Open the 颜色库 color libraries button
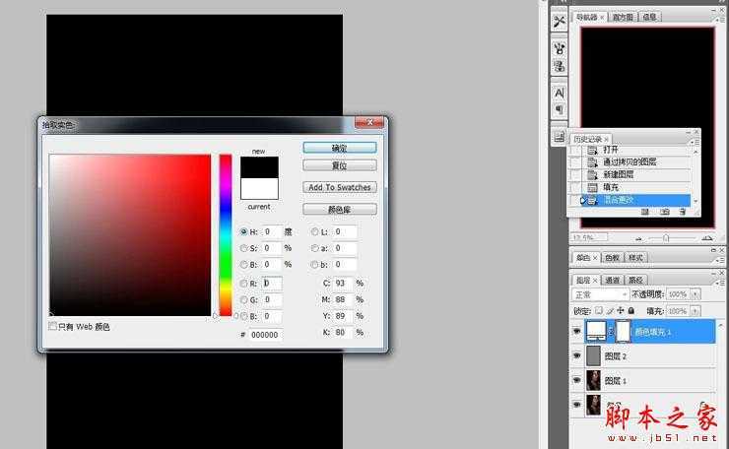729x449 pixels. (340, 209)
